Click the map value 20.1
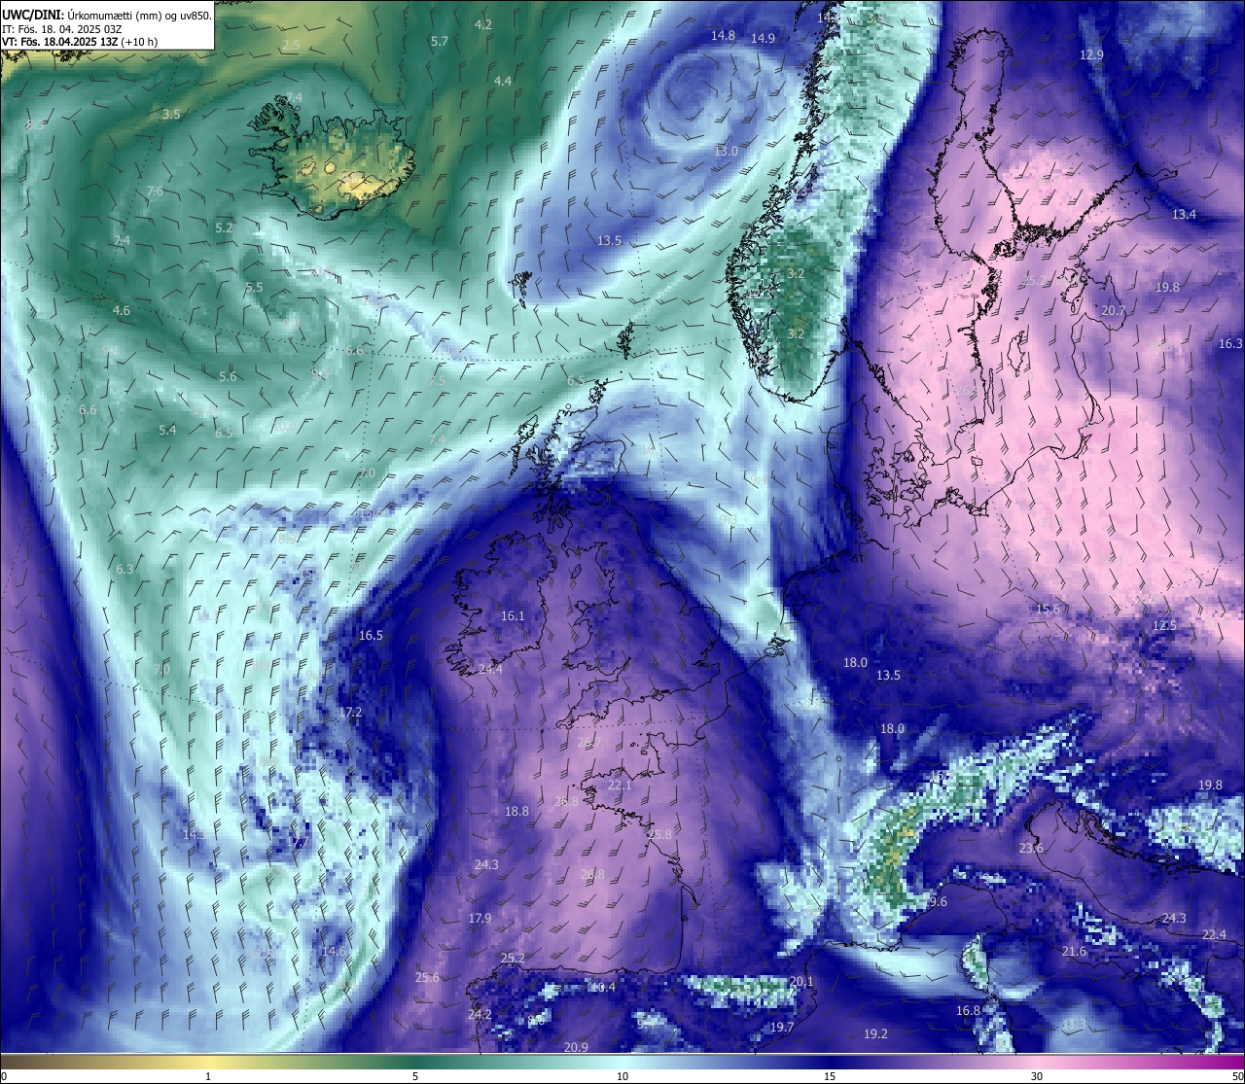 coord(801,982)
